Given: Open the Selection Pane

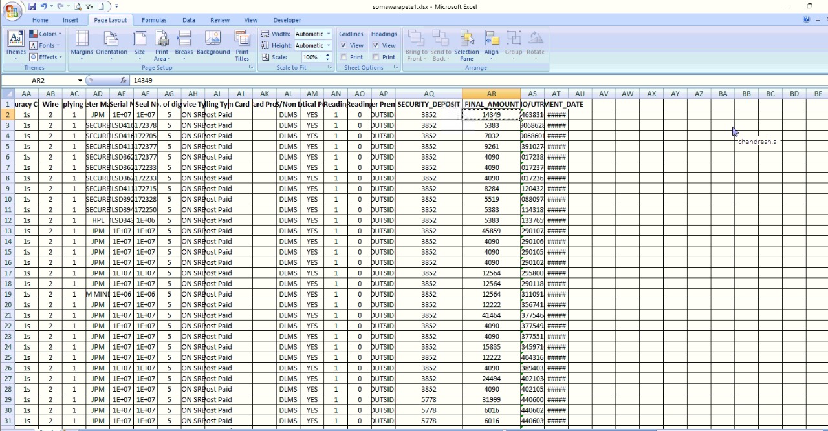Looking at the screenshot, I should click(466, 44).
